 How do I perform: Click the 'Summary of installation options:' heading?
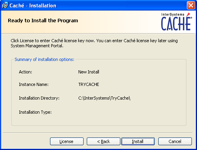pos(44,59)
